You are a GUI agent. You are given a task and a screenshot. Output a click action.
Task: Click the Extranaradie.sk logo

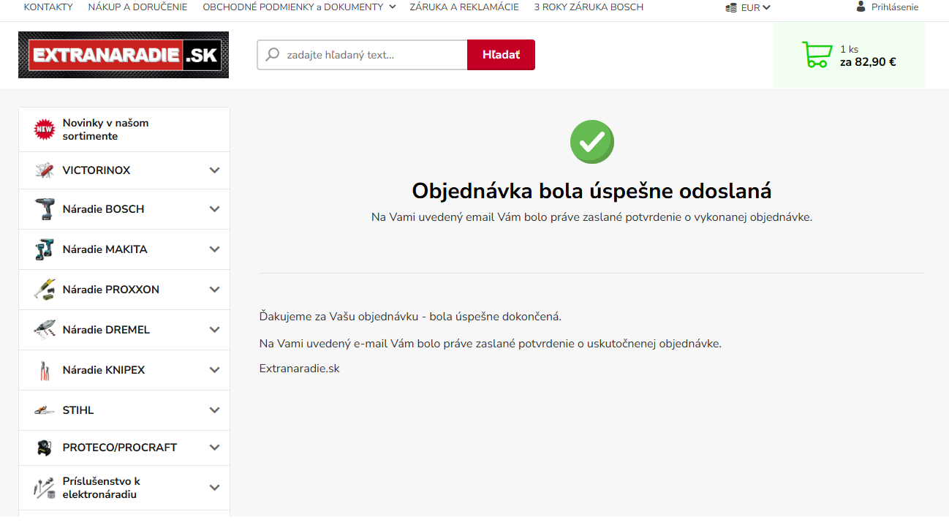click(124, 55)
